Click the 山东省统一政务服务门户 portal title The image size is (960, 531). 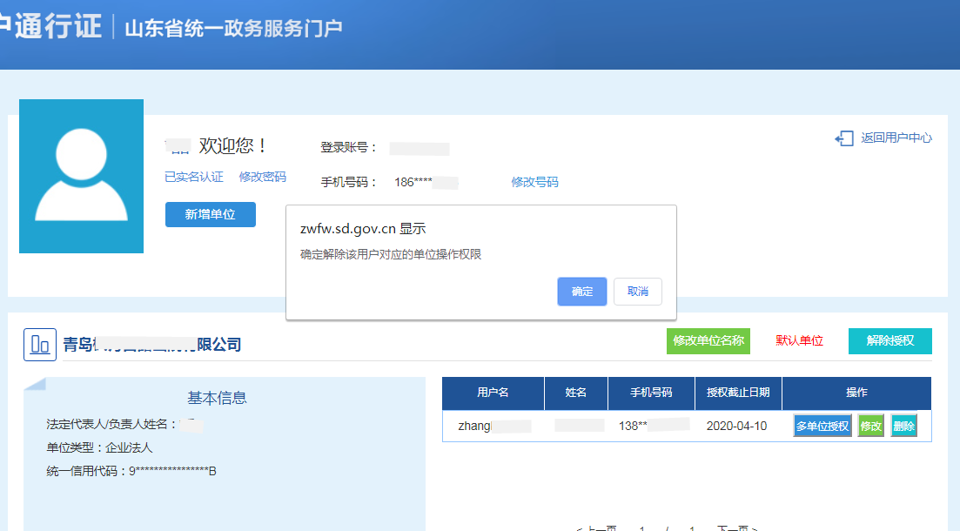233,28
